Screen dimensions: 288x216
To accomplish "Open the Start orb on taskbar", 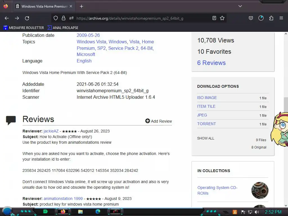I will 7,211.
